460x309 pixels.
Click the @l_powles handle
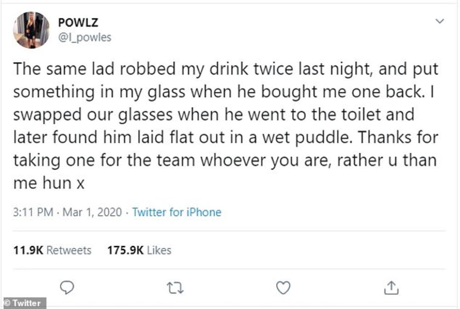tap(85, 37)
